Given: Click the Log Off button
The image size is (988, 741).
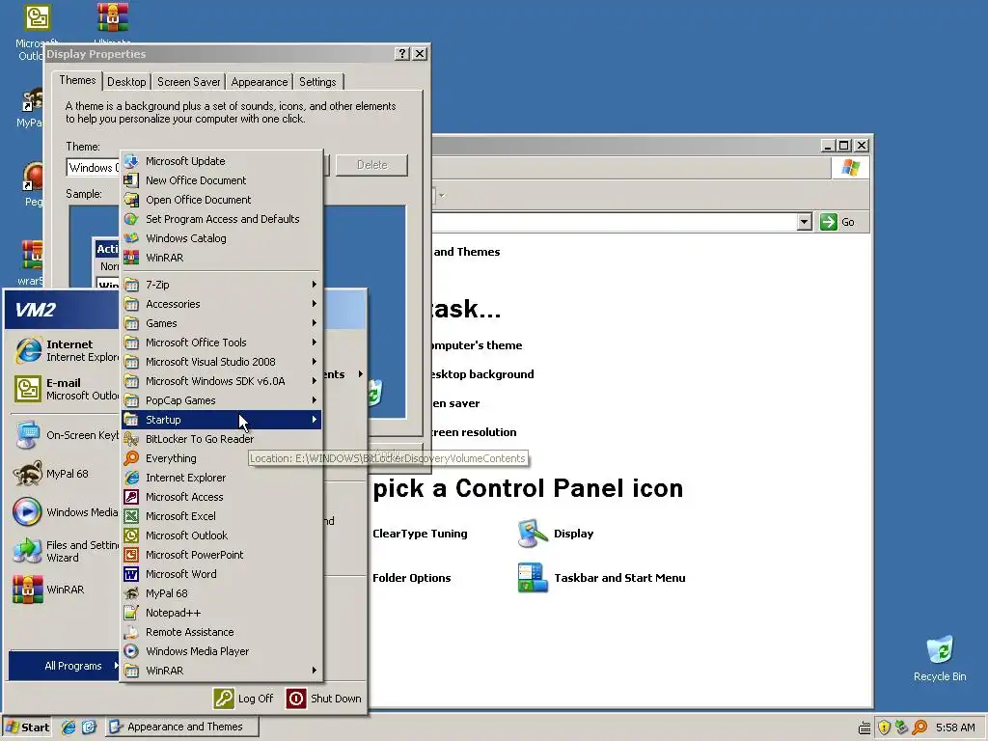Looking at the screenshot, I should (x=244, y=699).
